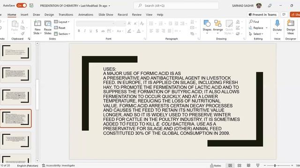
Task: Click the Format Painter icon
Action: point(23,34)
